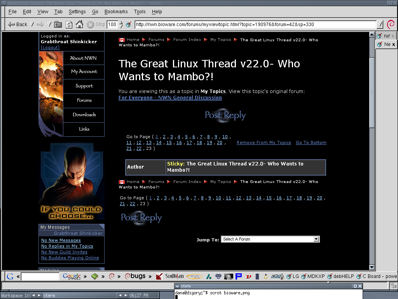Click the page scrollbar up arrow
Viewport: 398px width, 299px height.
[x=372, y=35]
